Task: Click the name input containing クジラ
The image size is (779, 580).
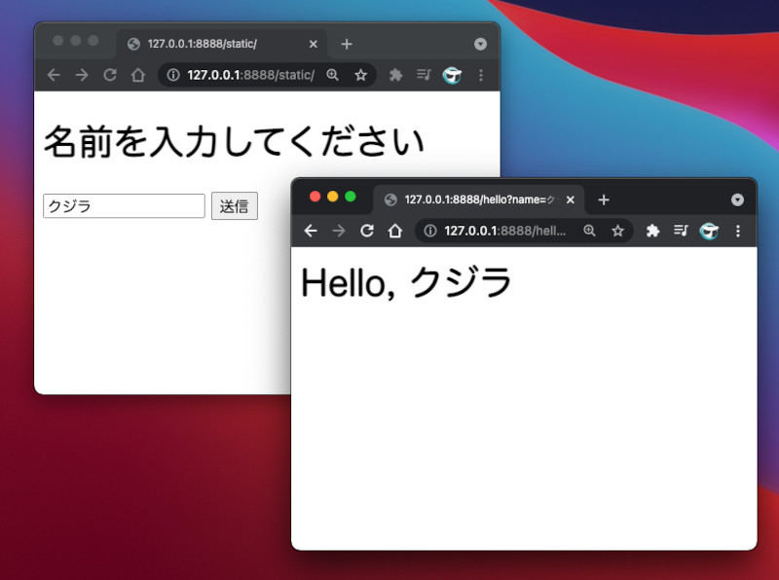Action: click(x=124, y=205)
